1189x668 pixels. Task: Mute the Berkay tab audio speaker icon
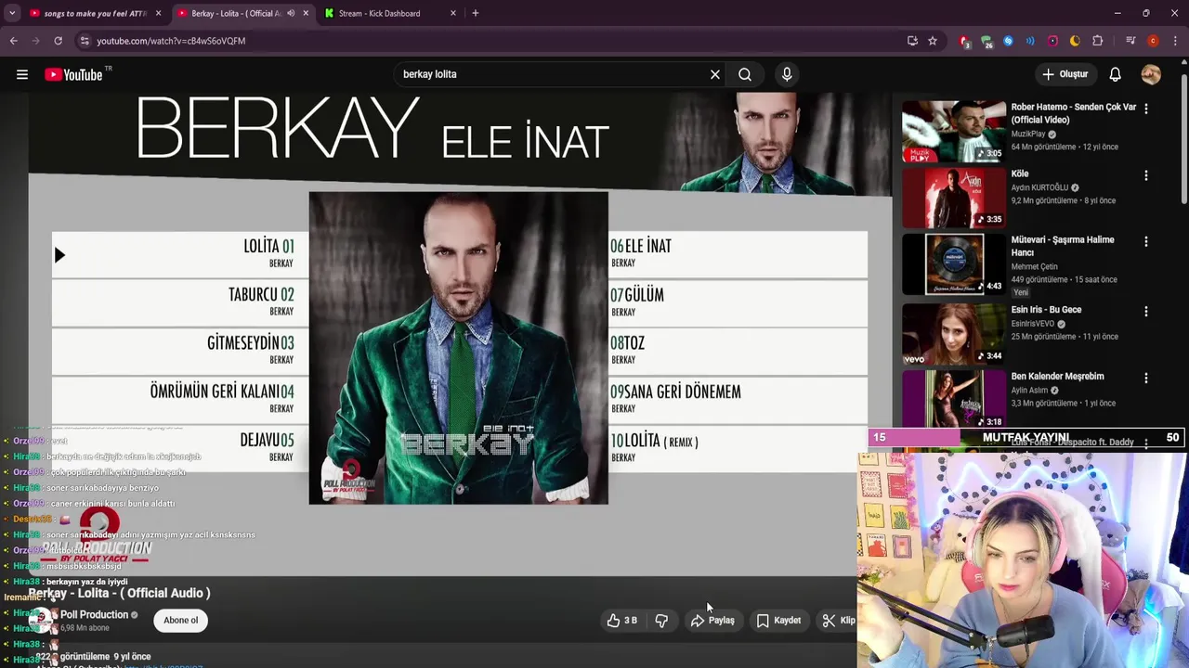(291, 13)
